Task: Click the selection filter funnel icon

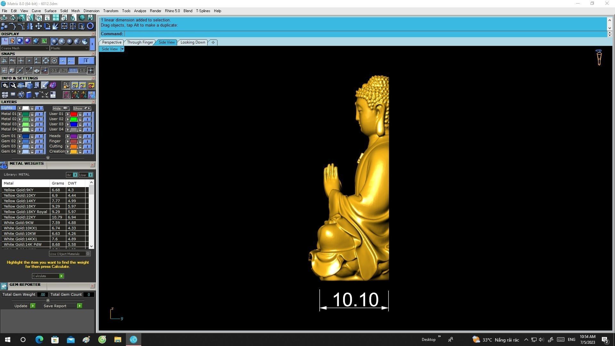Action: 37,95
